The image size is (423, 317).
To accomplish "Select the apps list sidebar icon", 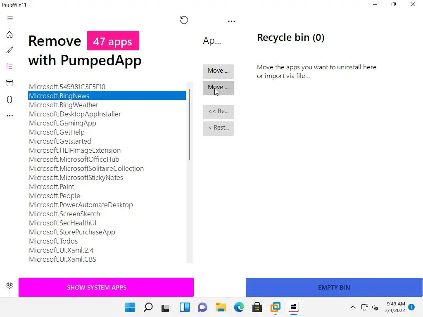I will point(10,66).
